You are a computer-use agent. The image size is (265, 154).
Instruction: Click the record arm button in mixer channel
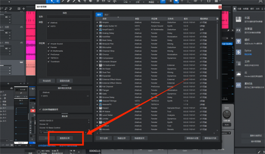(33, 111)
